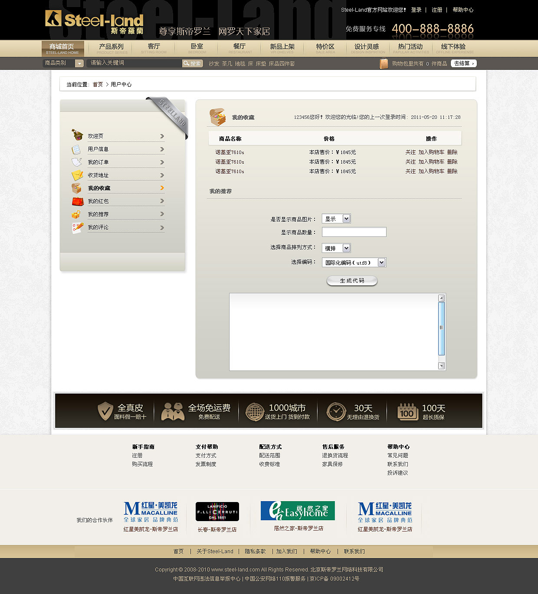Image resolution: width=538 pixels, height=594 pixels.
Task: Click the 床品四件套 quick search link
Action: point(282,64)
